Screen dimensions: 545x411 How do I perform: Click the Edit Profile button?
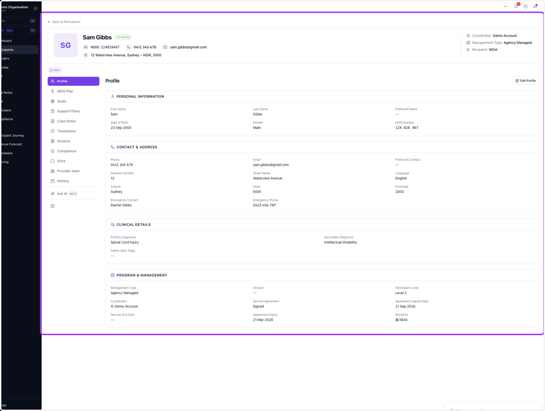[x=525, y=81]
